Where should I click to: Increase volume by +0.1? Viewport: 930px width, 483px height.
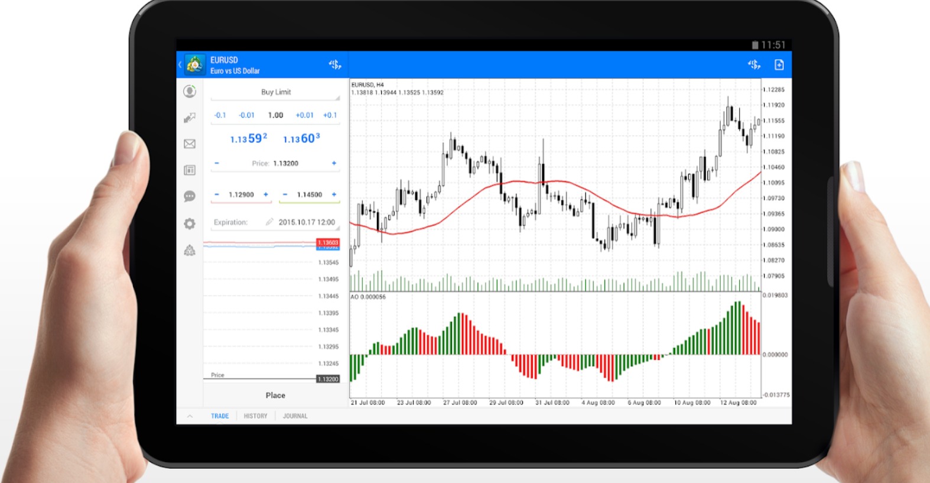point(330,115)
